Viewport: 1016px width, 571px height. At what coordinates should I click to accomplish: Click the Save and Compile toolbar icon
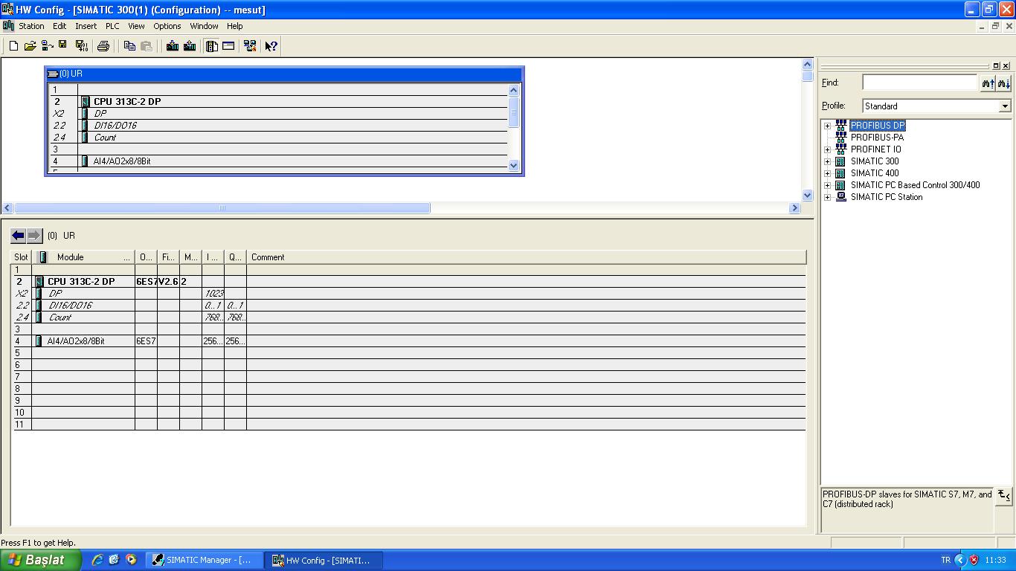click(x=82, y=46)
